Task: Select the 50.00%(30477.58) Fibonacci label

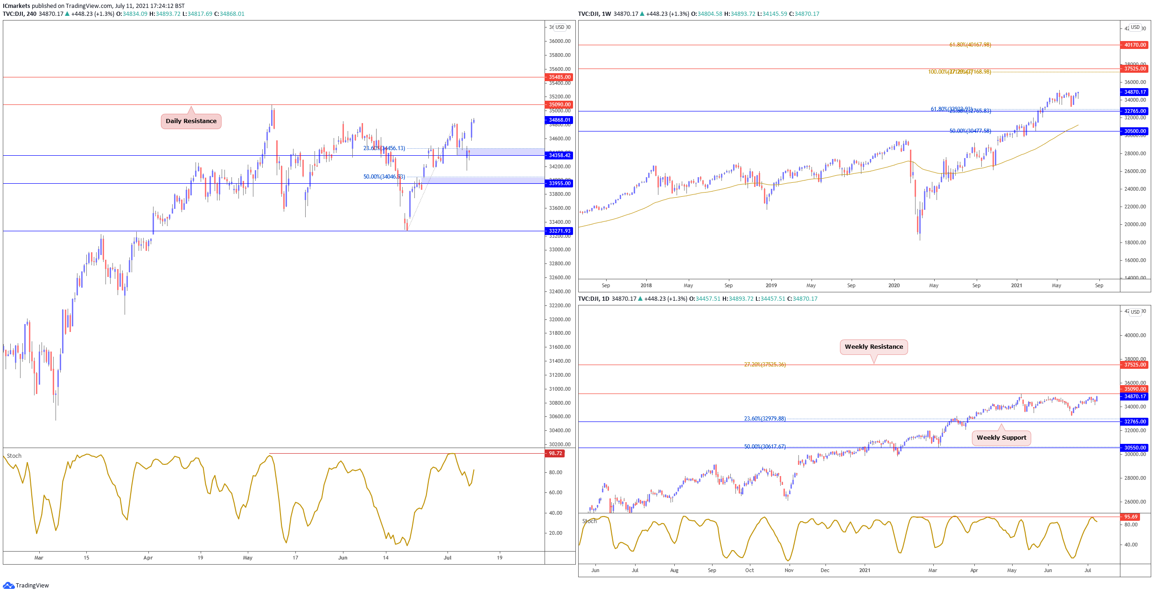Action: [x=970, y=131]
